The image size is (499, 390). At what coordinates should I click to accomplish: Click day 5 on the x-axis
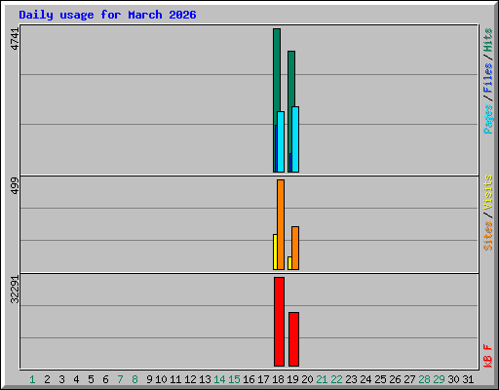tap(91, 379)
